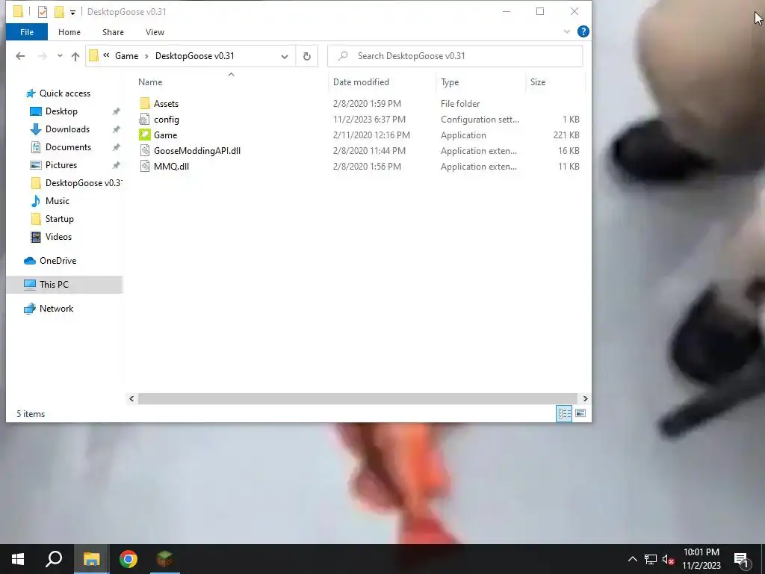Select the Game application icon

coord(144,135)
